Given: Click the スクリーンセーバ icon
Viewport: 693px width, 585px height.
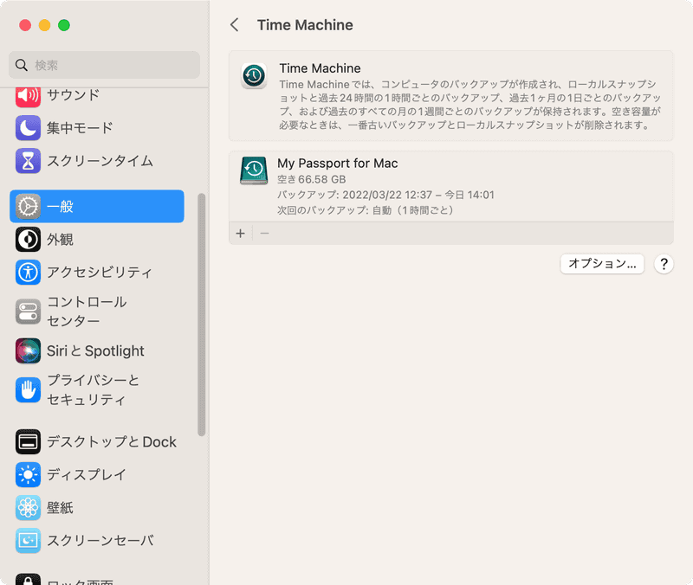Looking at the screenshot, I should (27, 540).
